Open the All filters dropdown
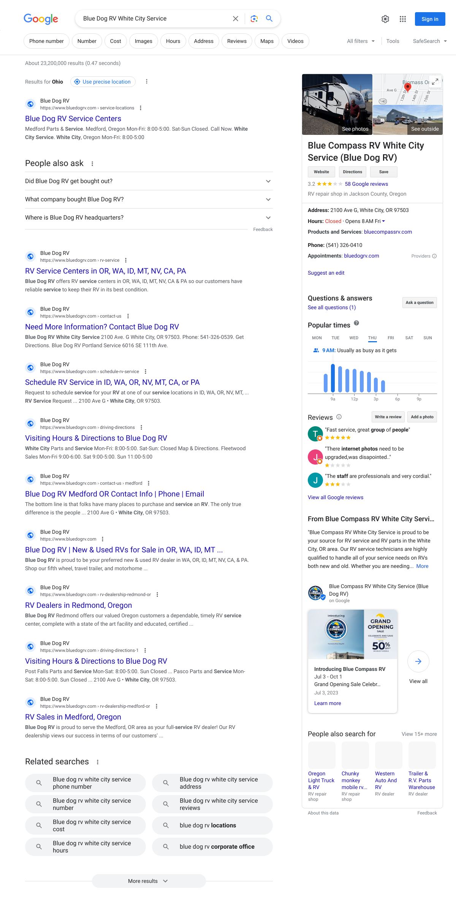 coord(361,41)
